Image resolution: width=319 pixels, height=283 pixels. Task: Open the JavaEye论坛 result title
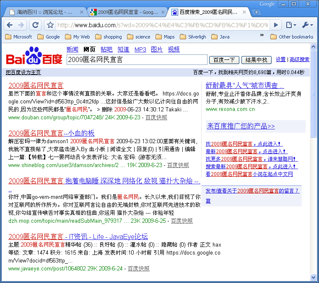(78, 237)
